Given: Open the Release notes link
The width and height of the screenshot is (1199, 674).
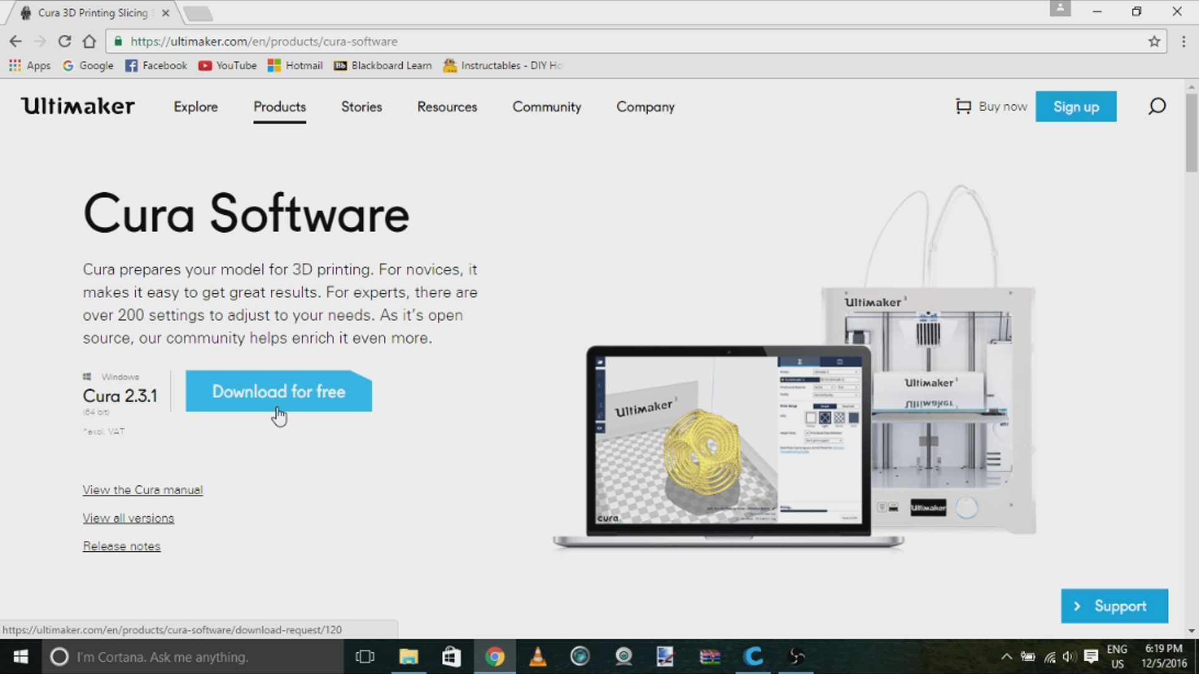Looking at the screenshot, I should (122, 546).
